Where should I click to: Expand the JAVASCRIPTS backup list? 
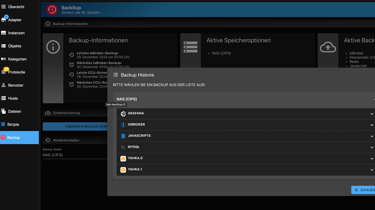pyautogui.click(x=372, y=136)
